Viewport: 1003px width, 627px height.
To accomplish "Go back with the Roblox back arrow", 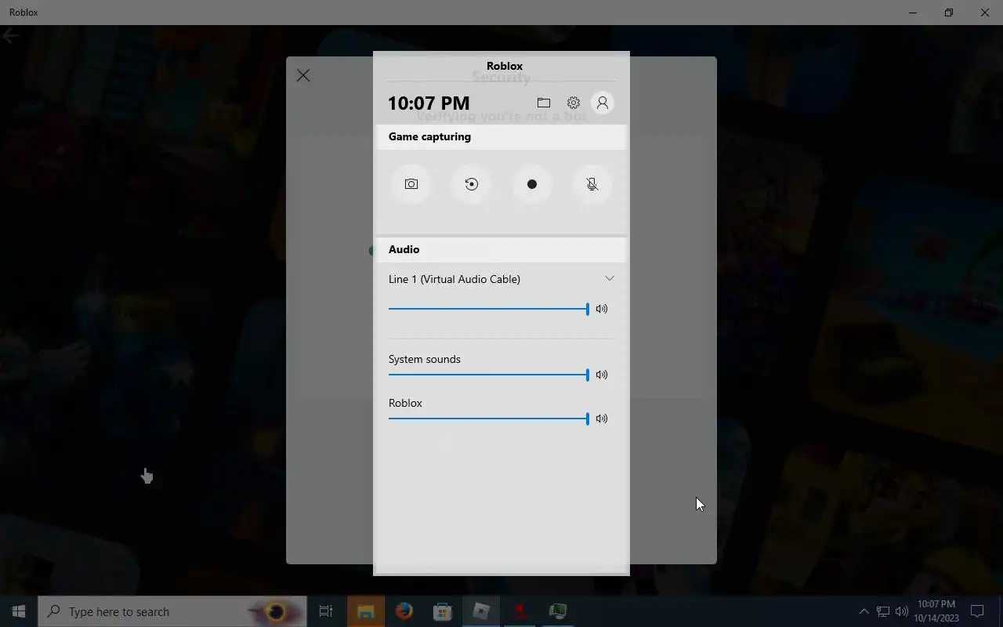I will click(10, 36).
